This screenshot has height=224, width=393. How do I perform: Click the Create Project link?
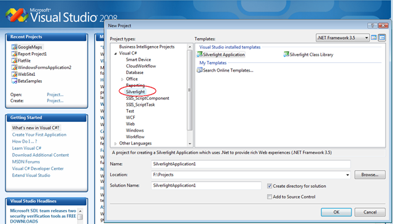click(x=55, y=100)
